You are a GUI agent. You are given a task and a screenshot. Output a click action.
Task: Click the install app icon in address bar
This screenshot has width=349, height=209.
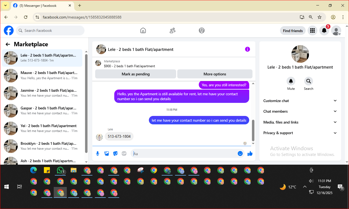point(302,17)
